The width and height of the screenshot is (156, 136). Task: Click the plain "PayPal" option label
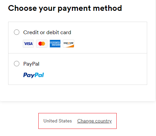point(31,64)
